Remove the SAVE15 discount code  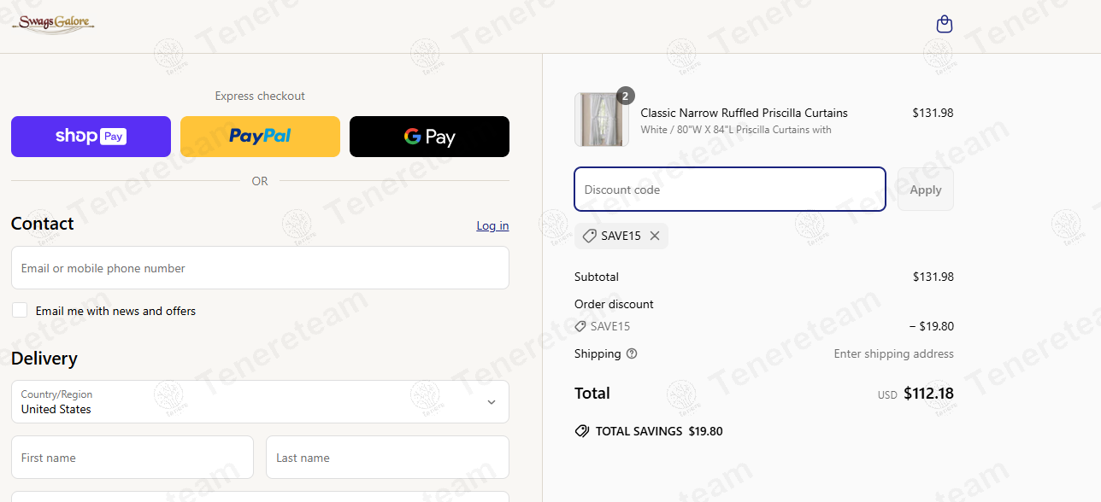pos(655,236)
